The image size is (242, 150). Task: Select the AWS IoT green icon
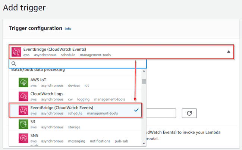[23, 82]
